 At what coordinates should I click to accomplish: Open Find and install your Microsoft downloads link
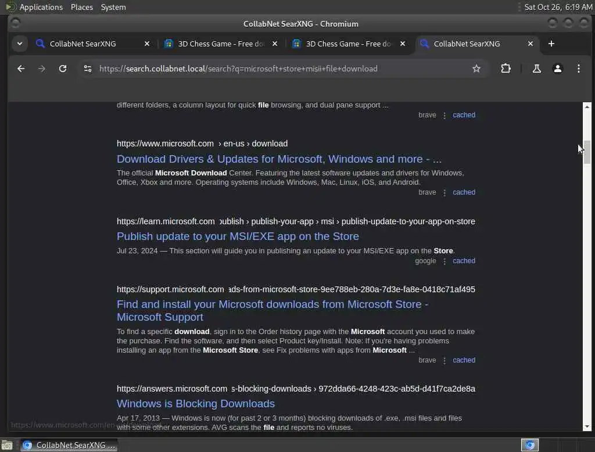(x=272, y=311)
